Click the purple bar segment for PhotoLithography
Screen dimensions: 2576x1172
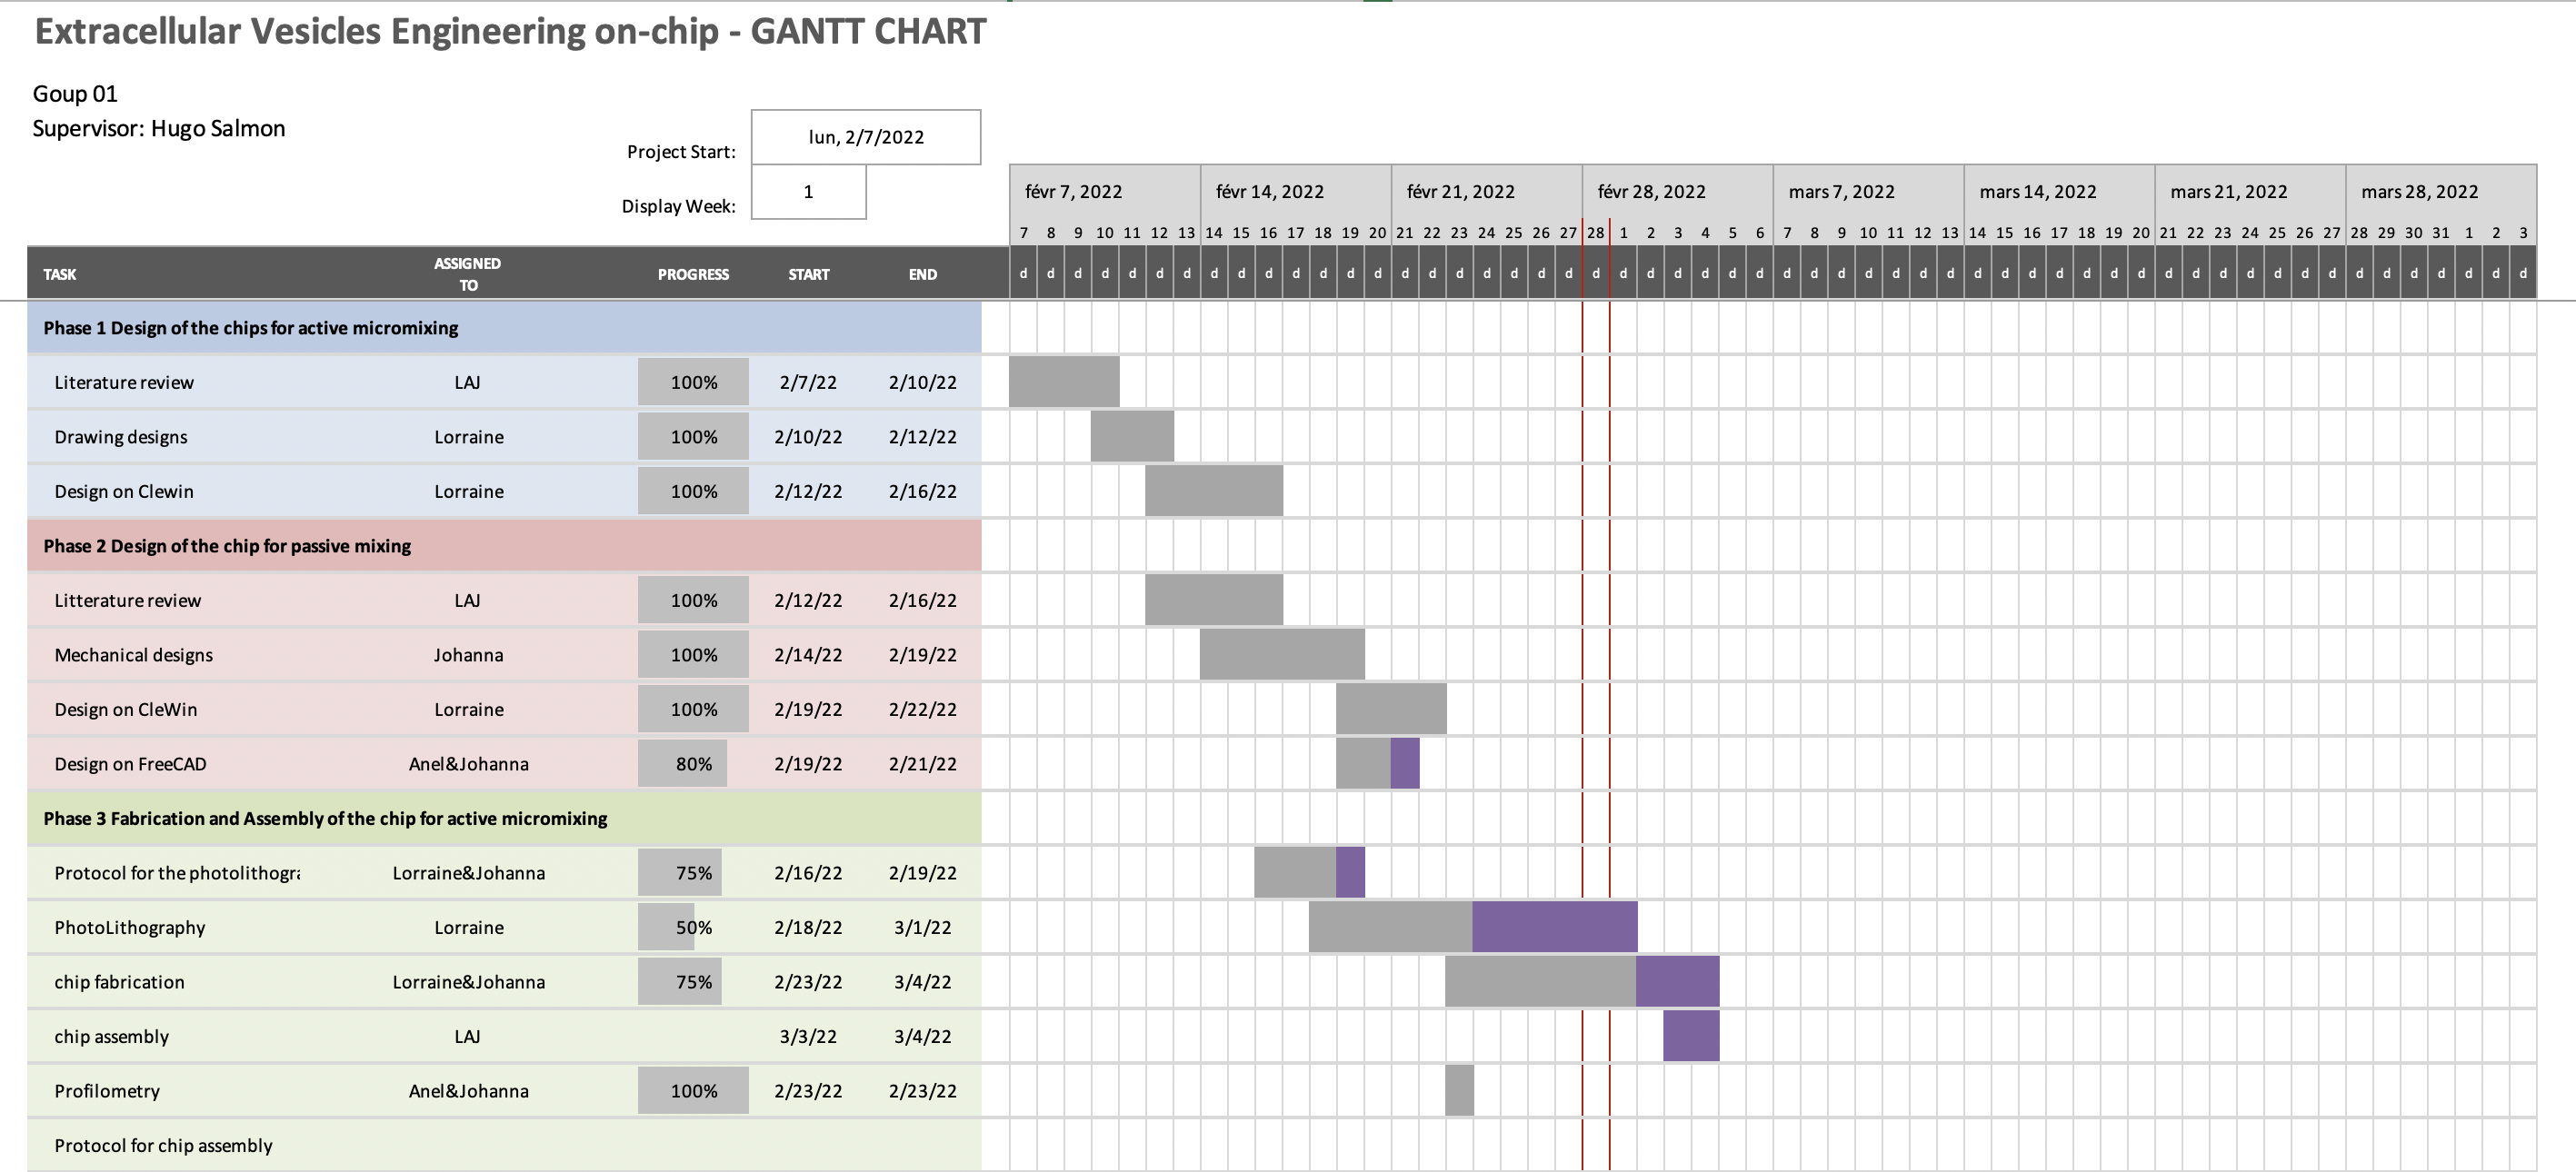click(1554, 928)
